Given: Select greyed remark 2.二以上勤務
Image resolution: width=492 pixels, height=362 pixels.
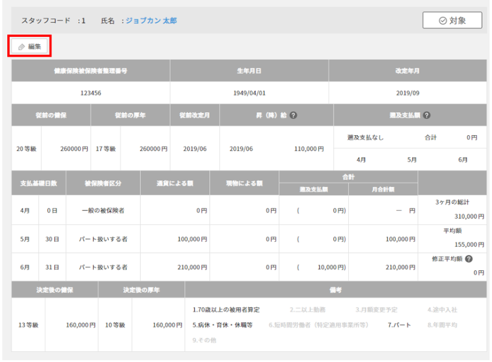Looking at the screenshot, I should coord(308,310).
